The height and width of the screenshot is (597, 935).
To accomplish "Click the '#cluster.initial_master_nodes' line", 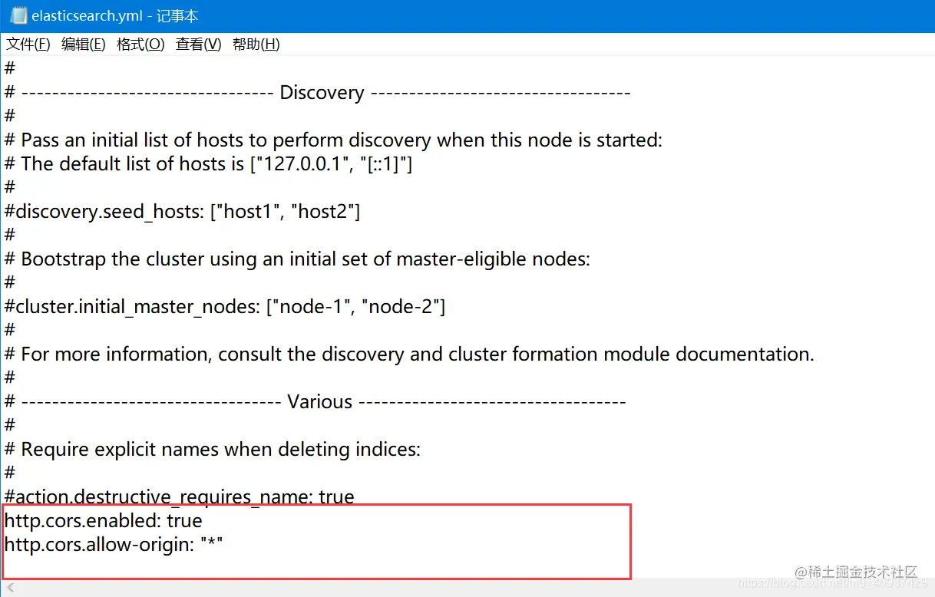I will click(225, 307).
